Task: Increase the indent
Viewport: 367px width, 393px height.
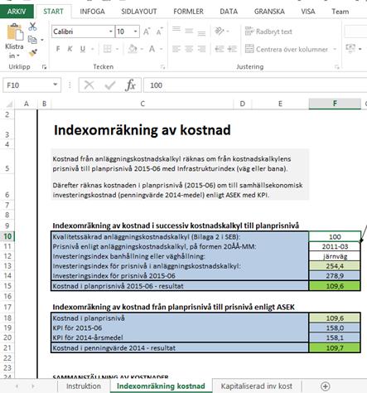Action: [x=232, y=49]
